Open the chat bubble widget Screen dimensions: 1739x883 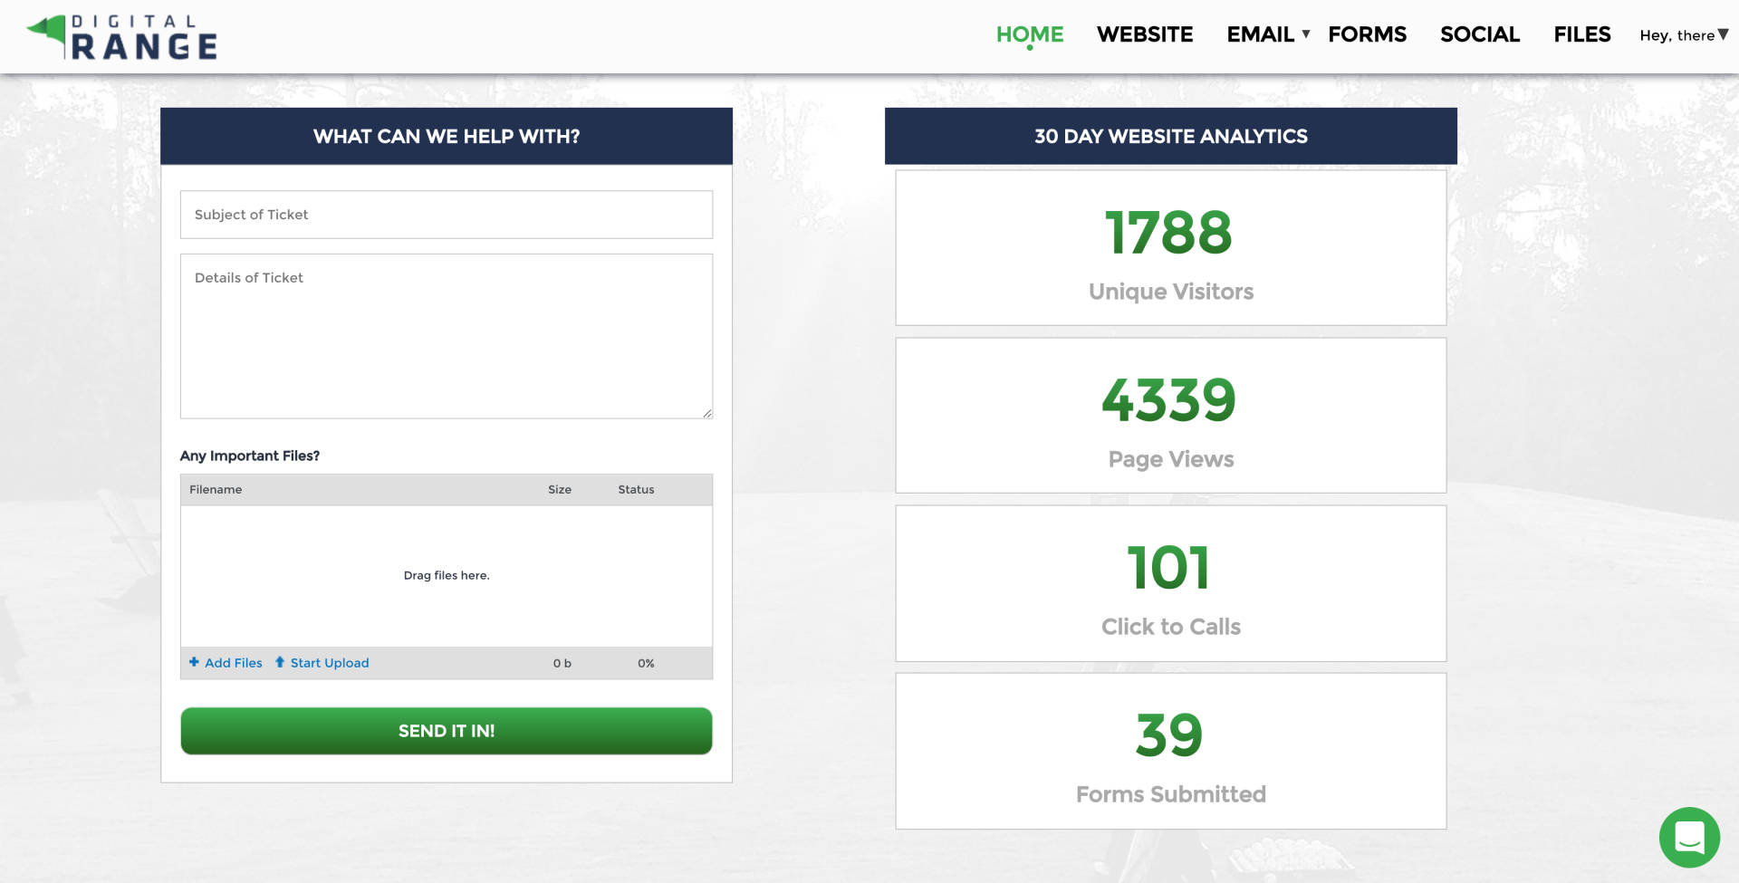click(1690, 838)
